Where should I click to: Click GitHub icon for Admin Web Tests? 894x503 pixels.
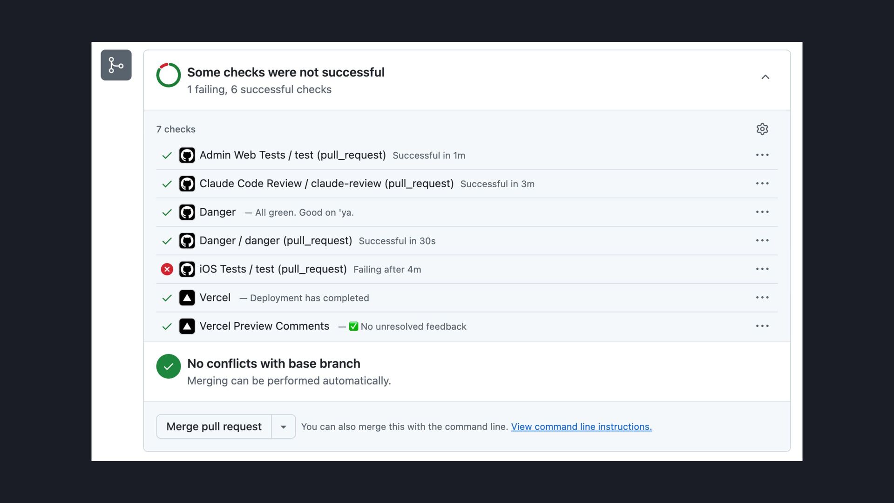(x=187, y=155)
